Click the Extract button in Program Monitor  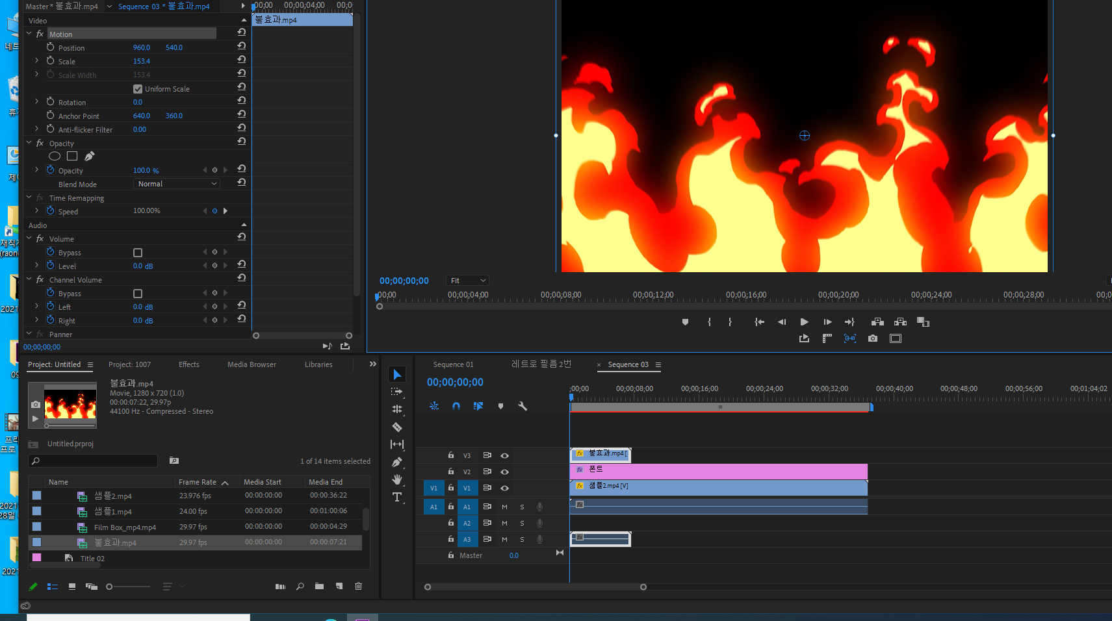[900, 322]
